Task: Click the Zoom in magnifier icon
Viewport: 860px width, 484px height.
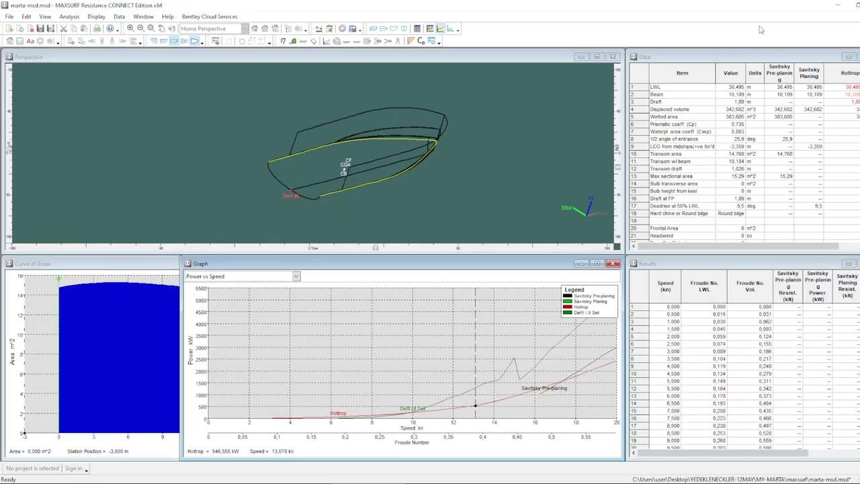Action: 130,29
